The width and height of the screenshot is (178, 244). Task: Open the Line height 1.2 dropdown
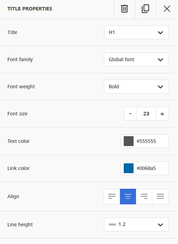click(x=136, y=224)
